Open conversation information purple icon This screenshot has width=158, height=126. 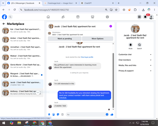click(111, 26)
